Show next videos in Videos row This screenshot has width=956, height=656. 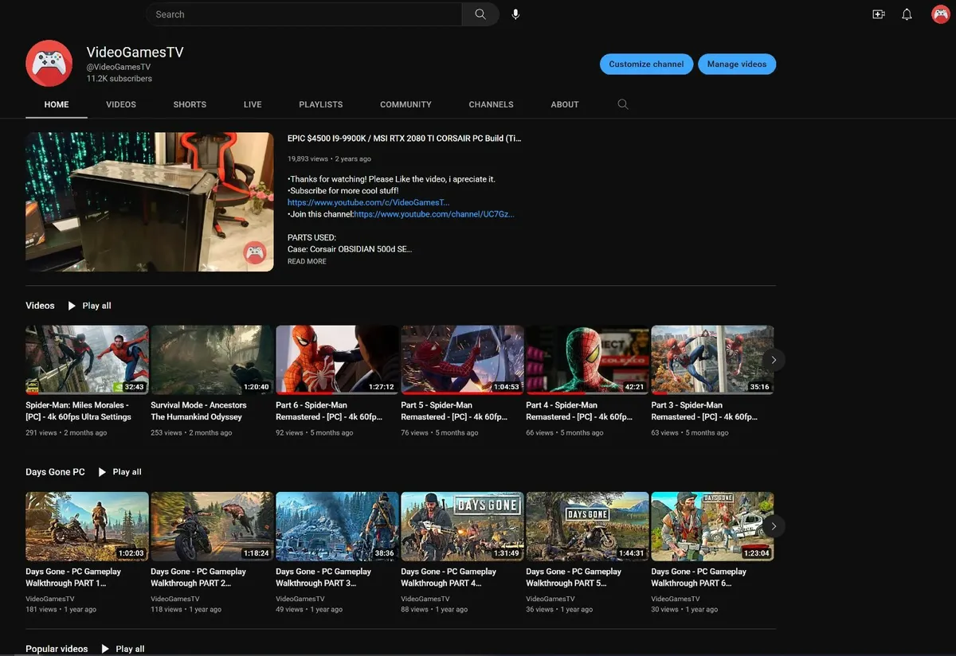pyautogui.click(x=773, y=360)
